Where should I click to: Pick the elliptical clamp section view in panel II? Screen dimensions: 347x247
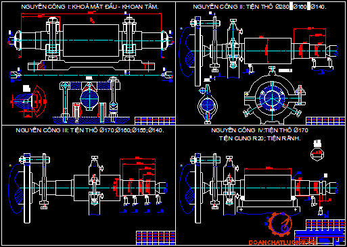pos(208,105)
